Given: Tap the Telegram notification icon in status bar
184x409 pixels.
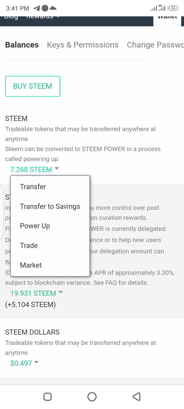Looking at the screenshot, I should (37, 8).
